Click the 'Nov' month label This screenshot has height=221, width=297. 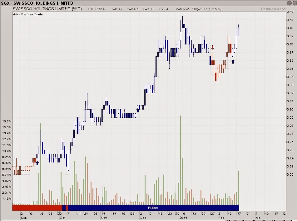[104, 218]
